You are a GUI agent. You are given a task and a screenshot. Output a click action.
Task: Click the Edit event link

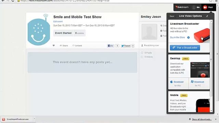click(58, 22)
